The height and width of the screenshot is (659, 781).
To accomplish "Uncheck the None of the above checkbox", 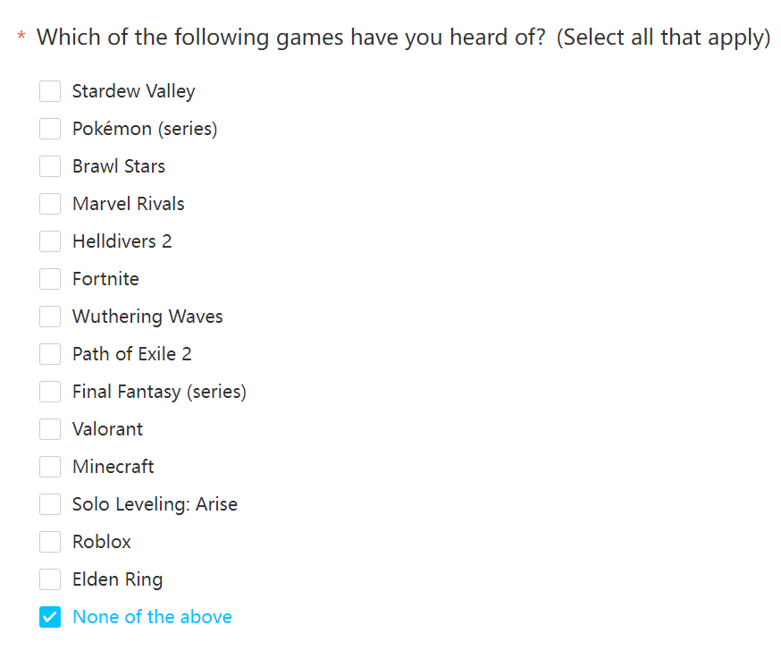I will 50,617.
